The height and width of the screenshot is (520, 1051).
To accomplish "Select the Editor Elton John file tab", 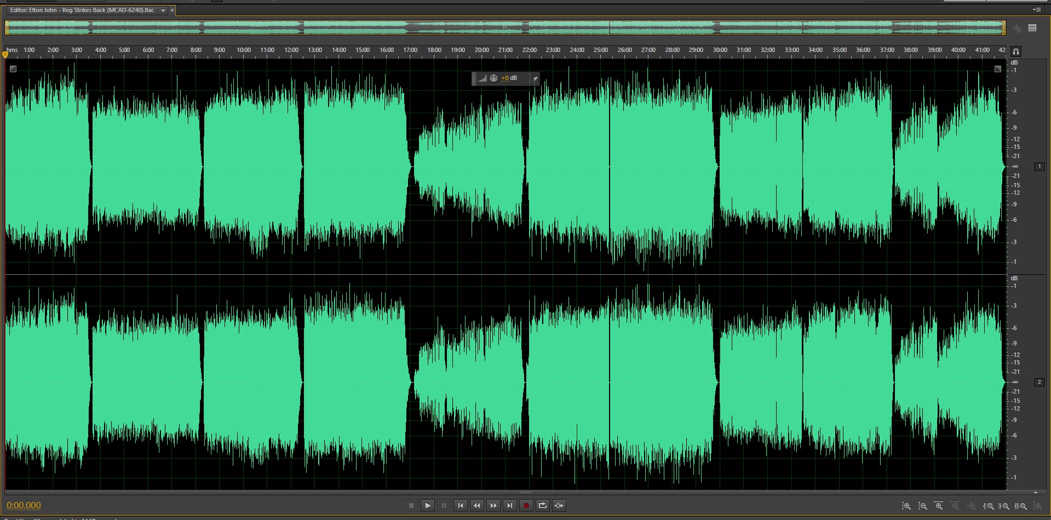I will point(82,10).
